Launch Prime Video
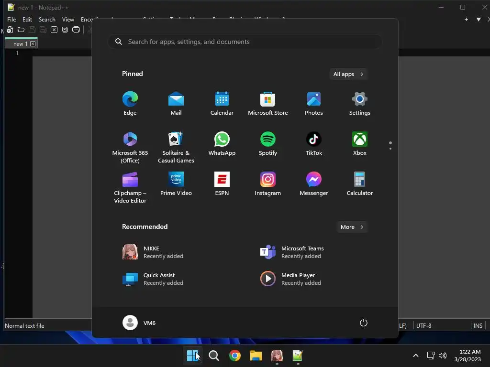 176,183
